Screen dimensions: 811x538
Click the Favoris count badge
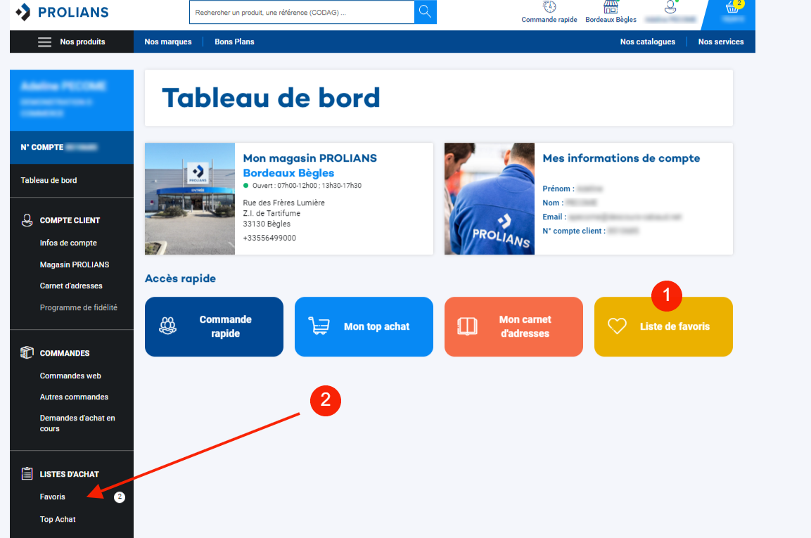(x=120, y=497)
